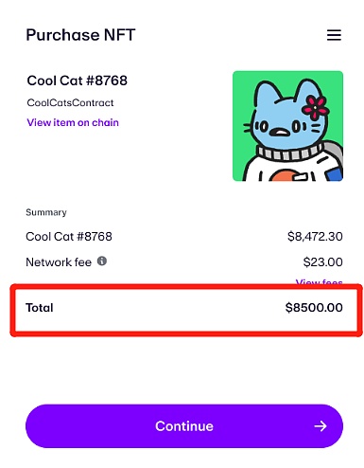
Task: Click the red flower on the cat's ear
Action: (315, 107)
